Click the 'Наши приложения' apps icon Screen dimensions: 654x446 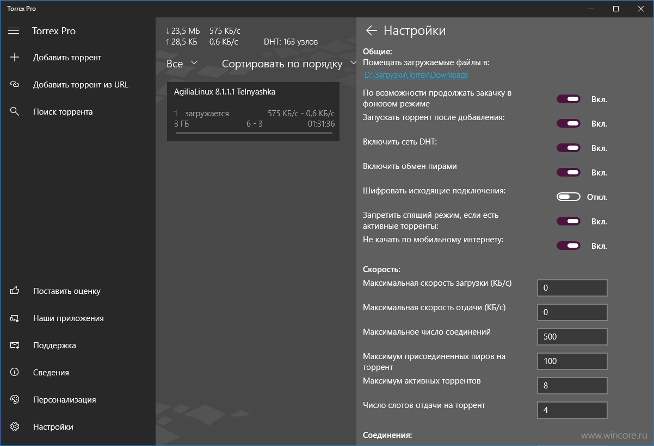click(15, 318)
